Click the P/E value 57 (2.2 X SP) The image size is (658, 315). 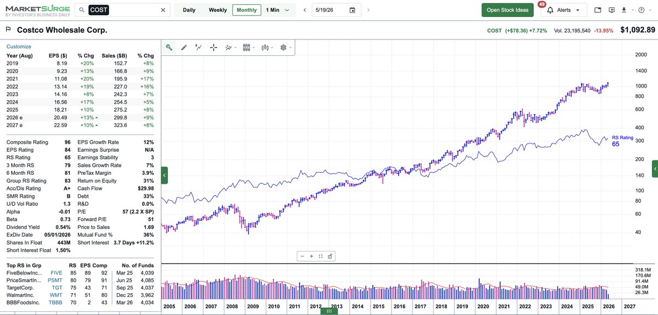138,211
